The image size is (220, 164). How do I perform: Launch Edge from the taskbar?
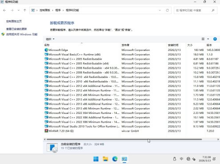pos(115,159)
